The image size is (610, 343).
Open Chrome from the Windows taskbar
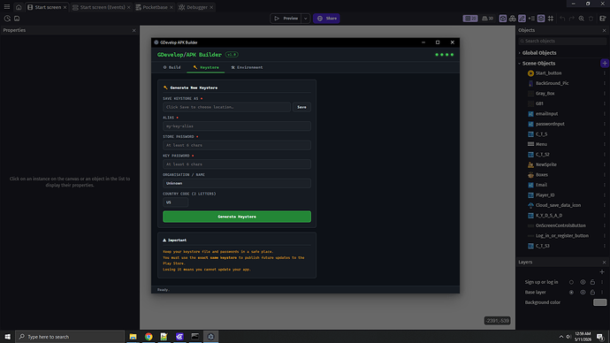tap(149, 337)
